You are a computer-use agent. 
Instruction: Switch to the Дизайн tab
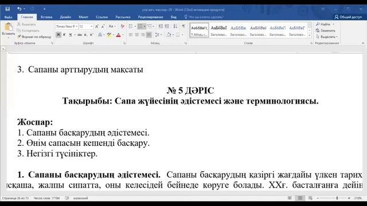point(65,17)
